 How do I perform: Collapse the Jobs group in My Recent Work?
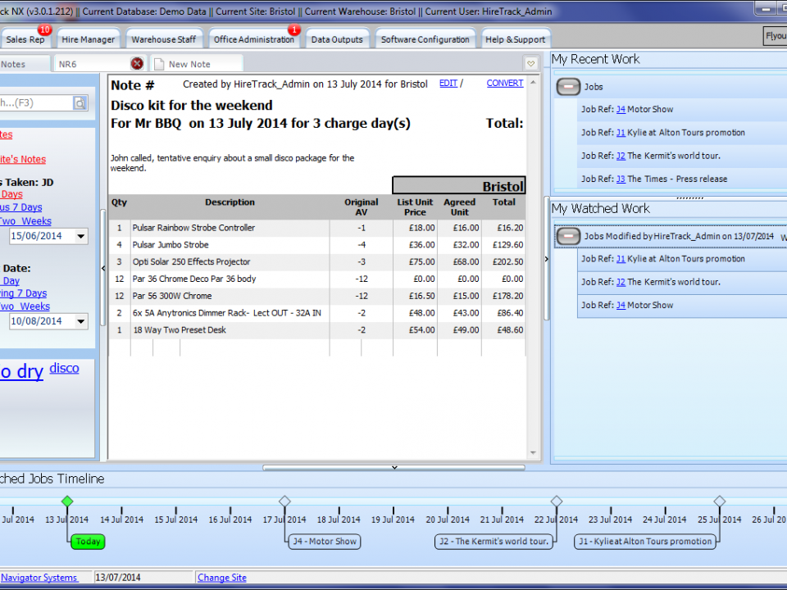(567, 87)
